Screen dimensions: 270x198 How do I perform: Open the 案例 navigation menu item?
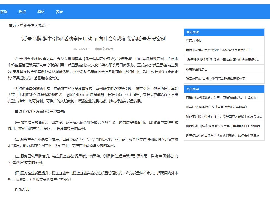4,12
